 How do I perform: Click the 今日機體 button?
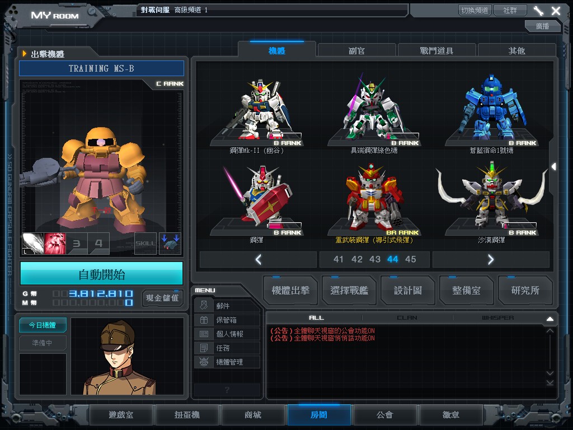pos(43,325)
